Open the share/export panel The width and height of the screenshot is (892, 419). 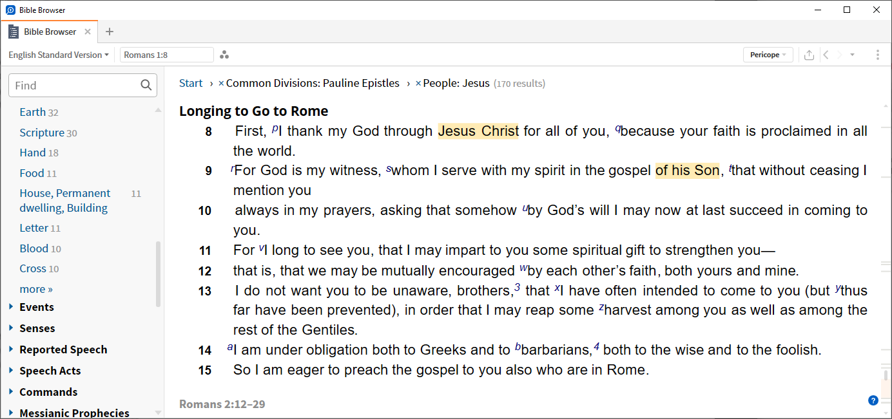(x=809, y=55)
